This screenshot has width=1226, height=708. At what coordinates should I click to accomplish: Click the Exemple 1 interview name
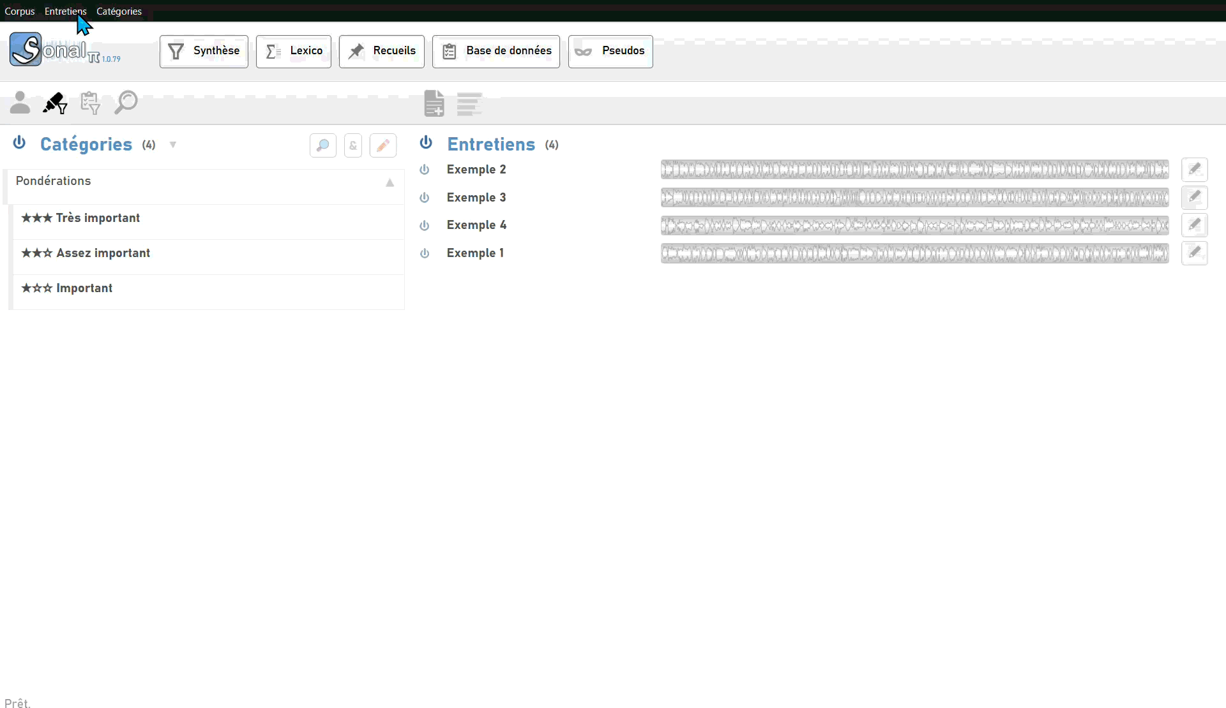(475, 253)
